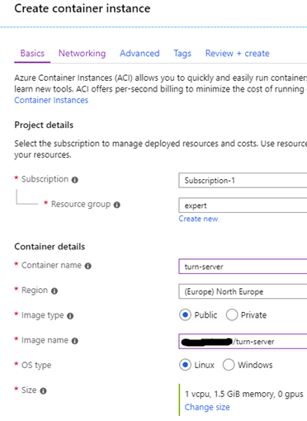
Task: Open the Subscription dropdown
Action: (243, 181)
